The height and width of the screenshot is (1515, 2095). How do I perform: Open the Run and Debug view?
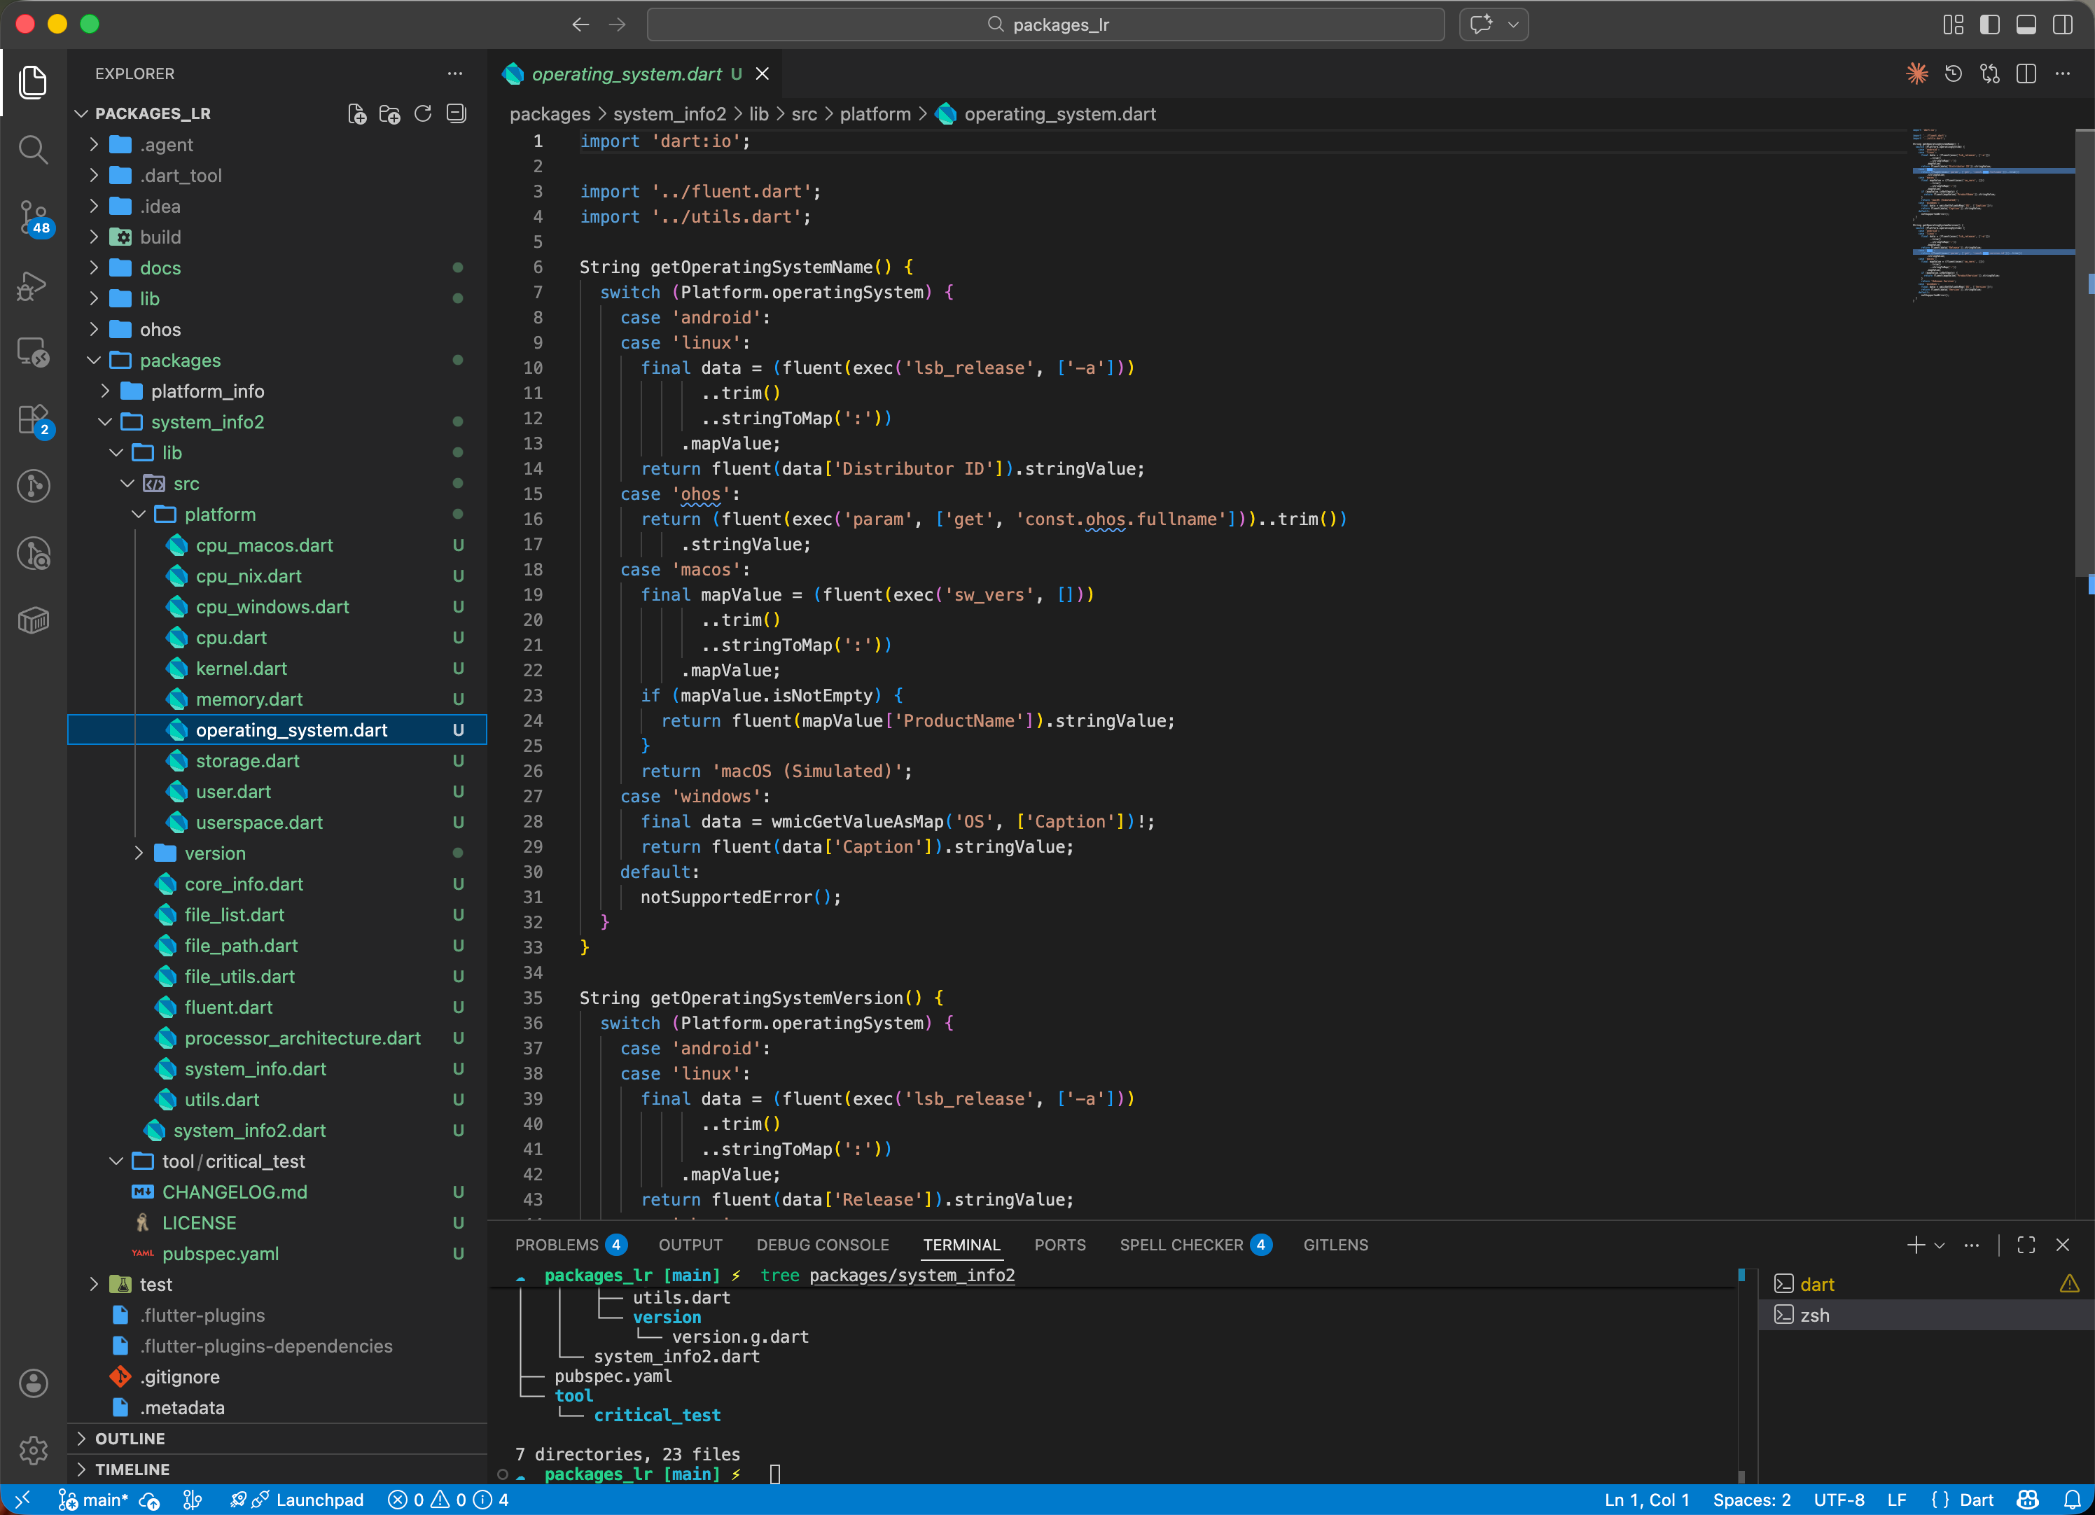(33, 286)
